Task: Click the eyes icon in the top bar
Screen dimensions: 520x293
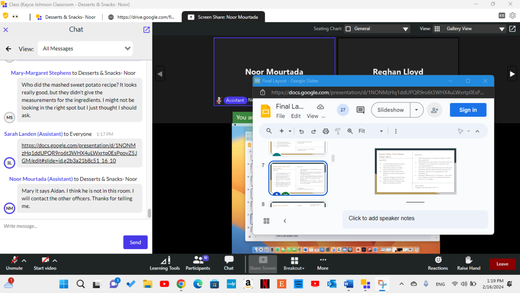Action: 16,17
